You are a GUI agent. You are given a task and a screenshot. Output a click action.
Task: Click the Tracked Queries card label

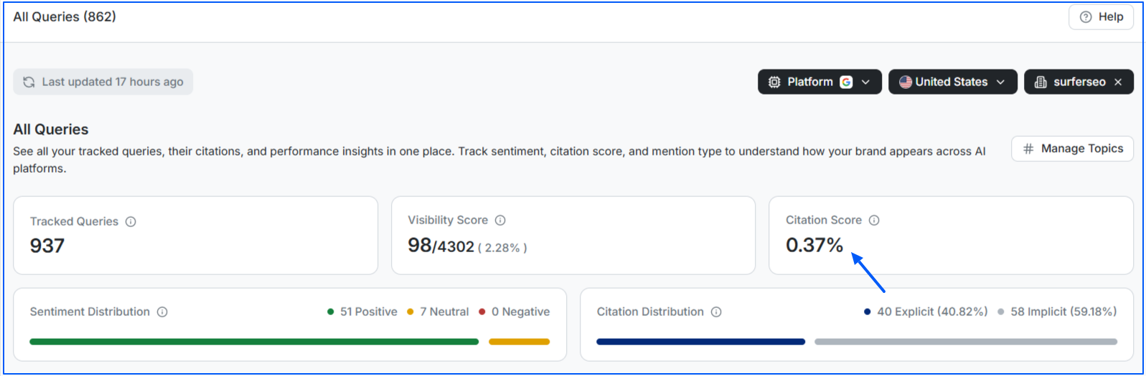(74, 221)
